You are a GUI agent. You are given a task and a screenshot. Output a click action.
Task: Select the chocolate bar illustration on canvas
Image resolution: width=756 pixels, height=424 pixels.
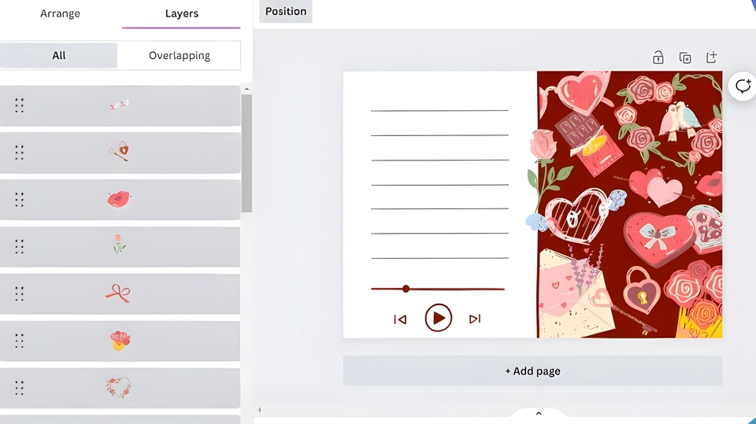589,143
